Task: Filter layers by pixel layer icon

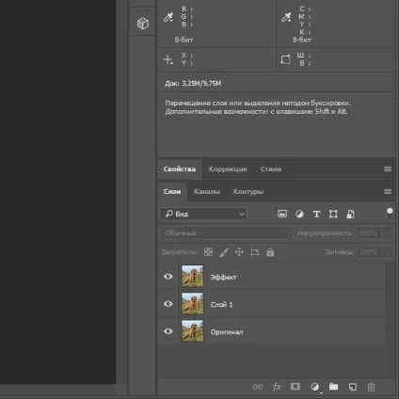Action: (282, 214)
